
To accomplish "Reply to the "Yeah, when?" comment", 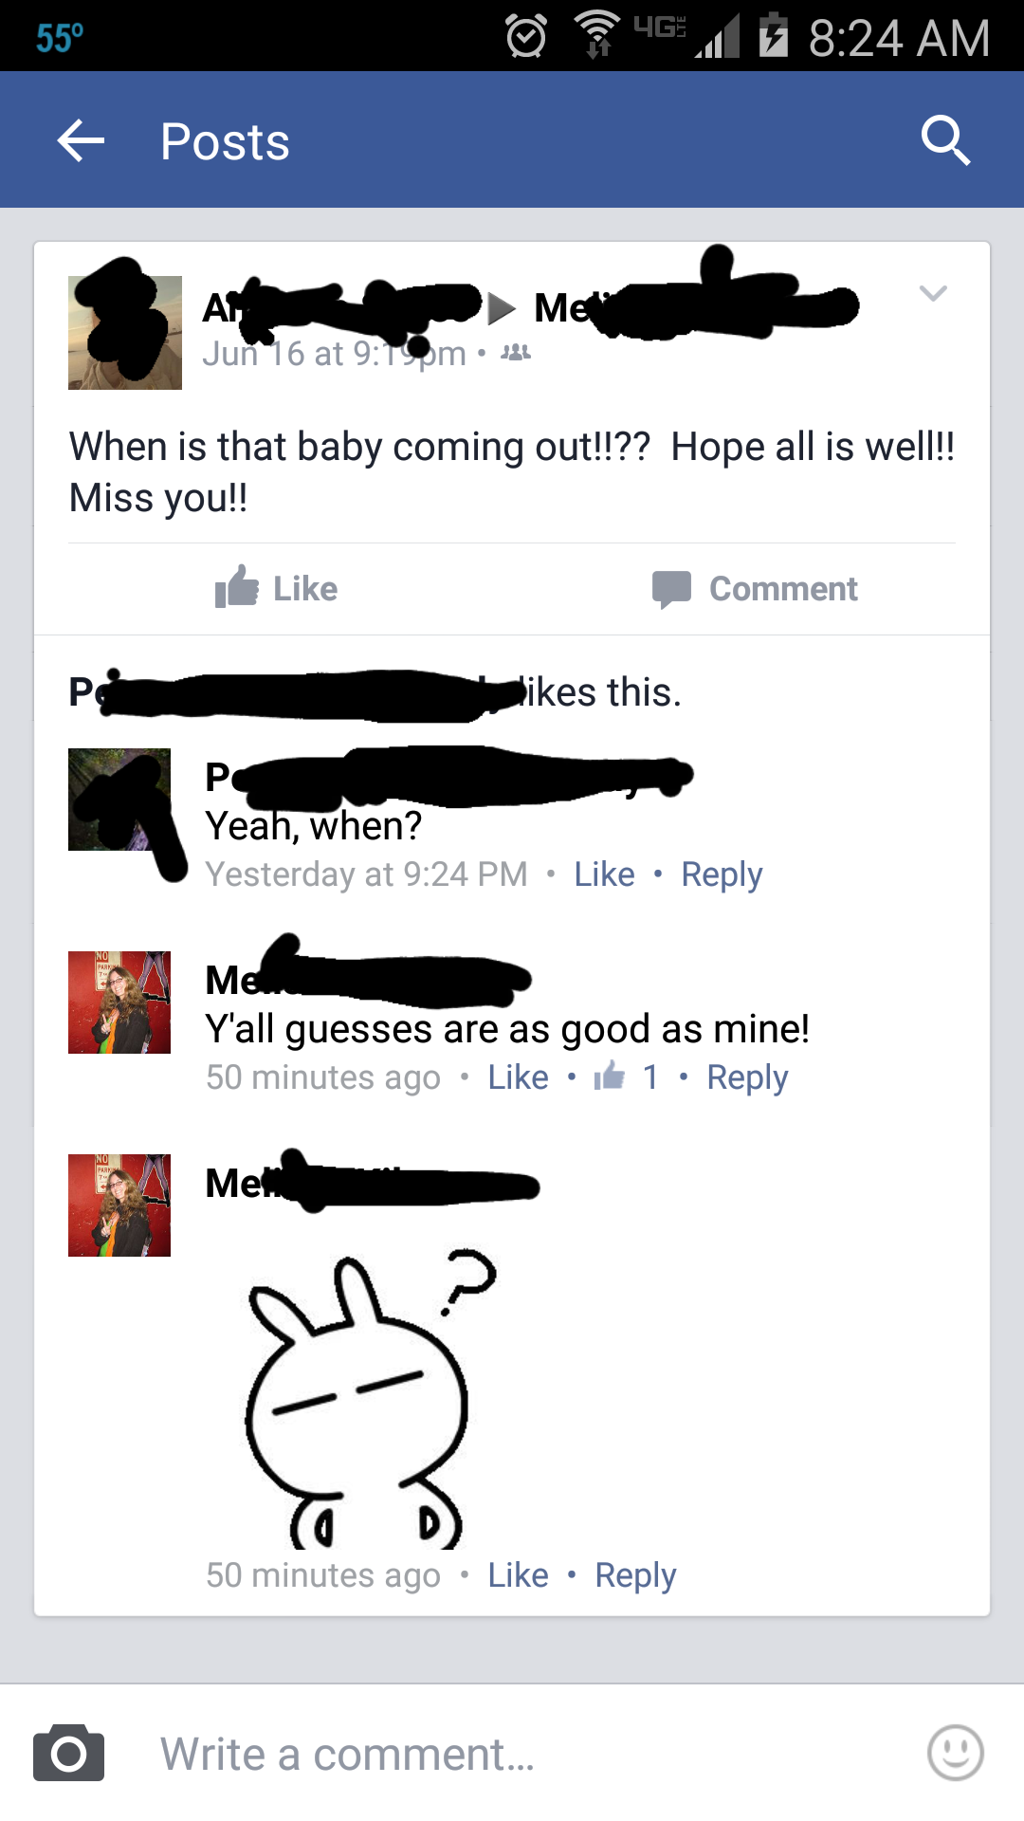I will pyautogui.click(x=722, y=874).
